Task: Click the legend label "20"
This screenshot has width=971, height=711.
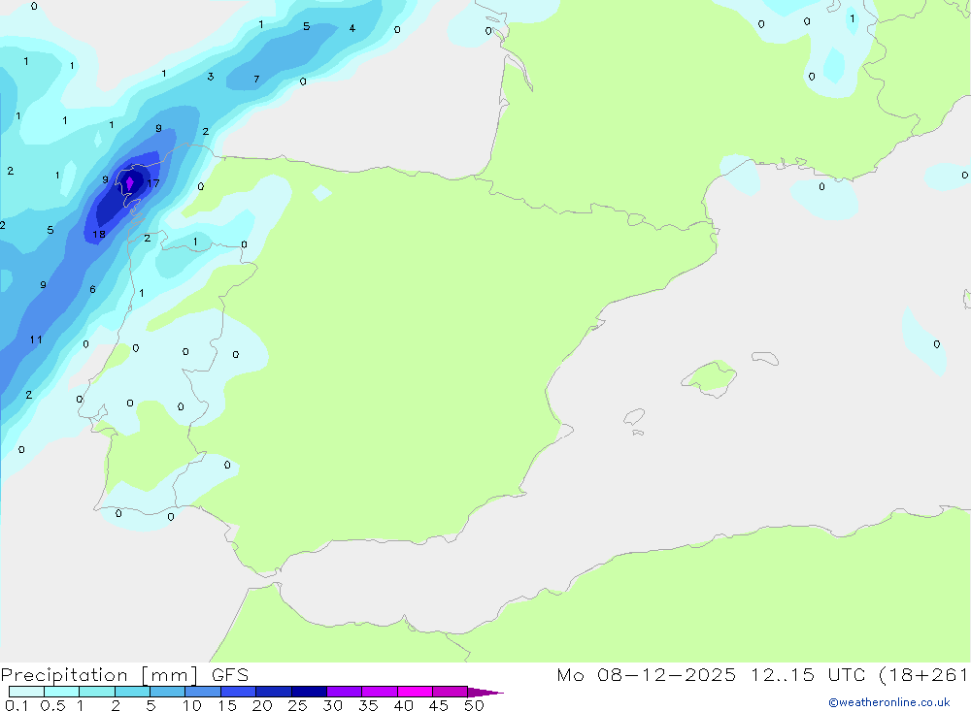Action: pyautogui.click(x=262, y=705)
